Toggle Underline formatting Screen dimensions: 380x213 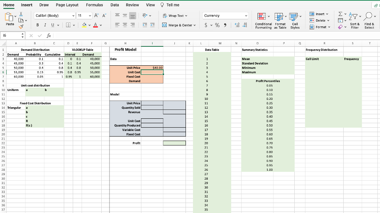pyautogui.click(x=53, y=25)
